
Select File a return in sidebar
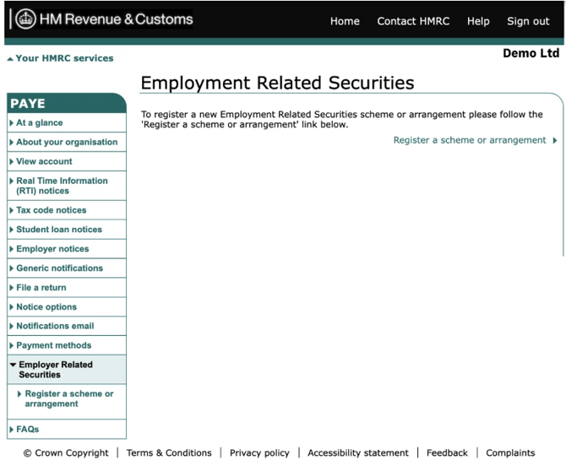[41, 288]
